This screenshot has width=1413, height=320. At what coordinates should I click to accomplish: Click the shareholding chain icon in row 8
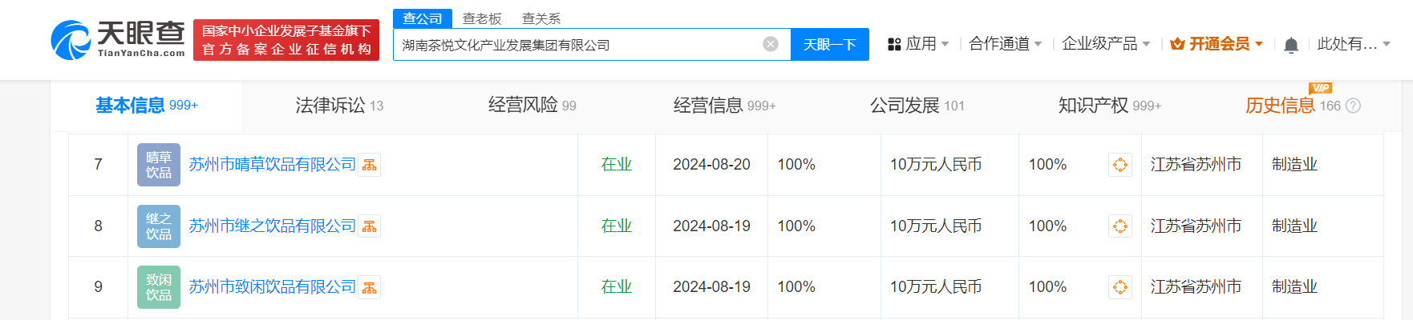pyautogui.click(x=1120, y=226)
